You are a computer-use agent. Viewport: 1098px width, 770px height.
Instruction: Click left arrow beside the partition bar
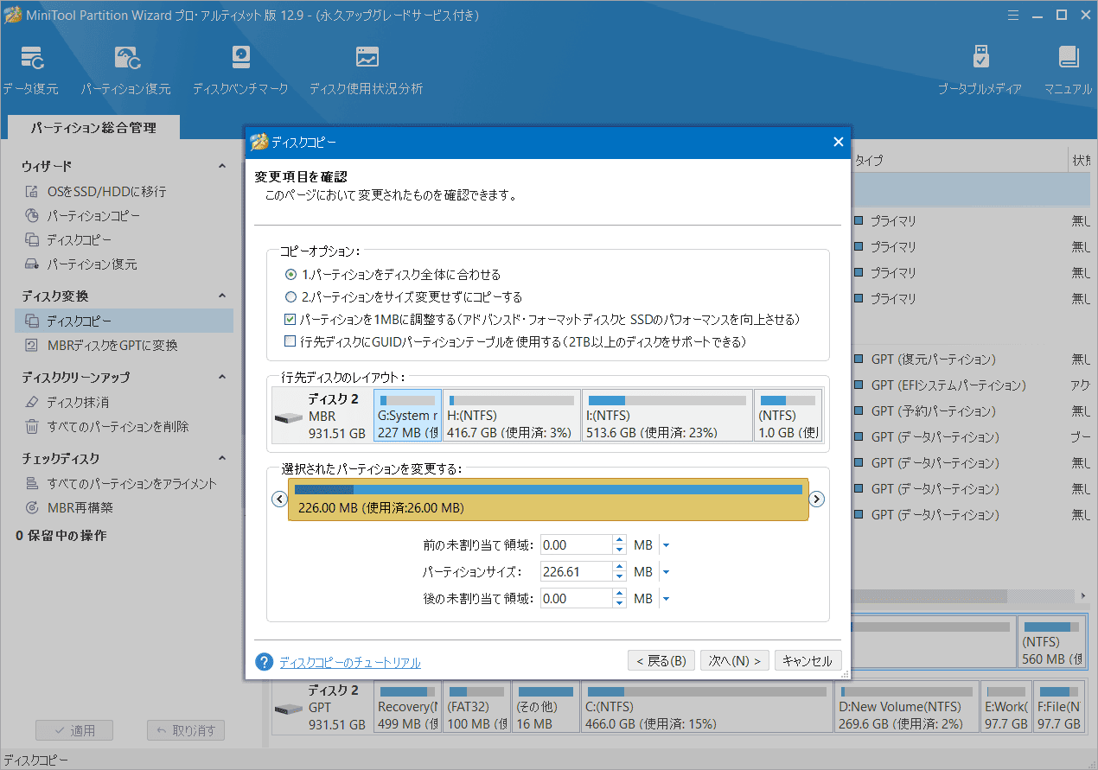[279, 499]
